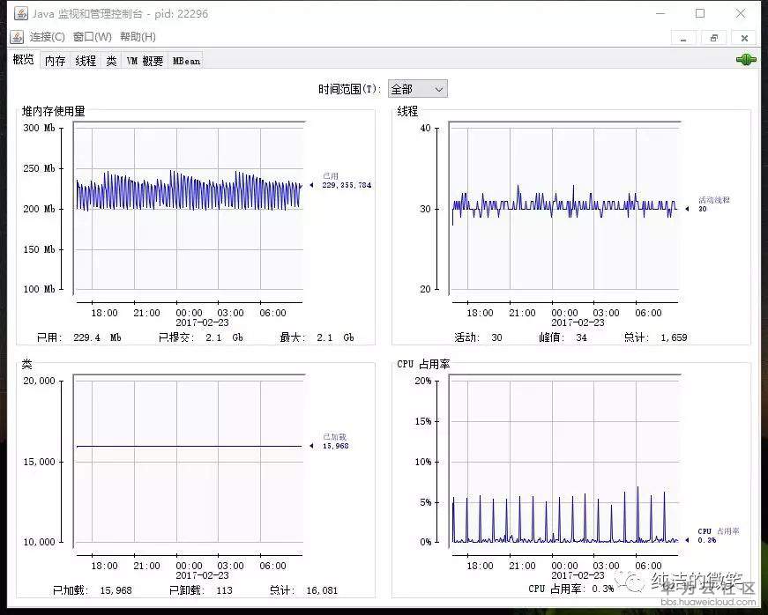Close the Java console main window
The height and width of the screenshot is (615, 768).
coord(741,14)
